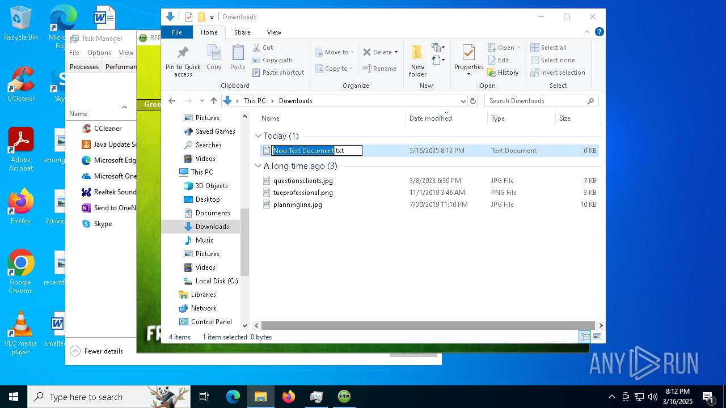Select Skype process in Task Manager
Image resolution: width=726 pixels, height=408 pixels.
(x=102, y=224)
